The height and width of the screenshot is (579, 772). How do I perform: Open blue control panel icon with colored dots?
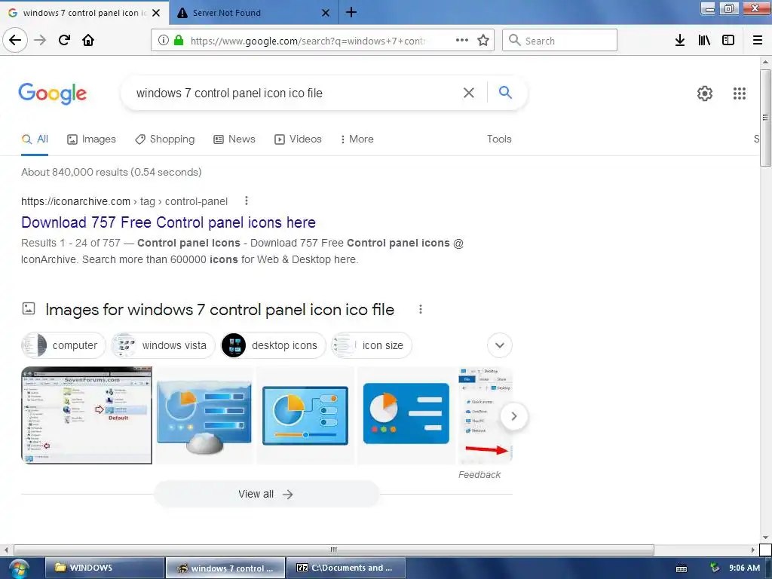pos(406,415)
